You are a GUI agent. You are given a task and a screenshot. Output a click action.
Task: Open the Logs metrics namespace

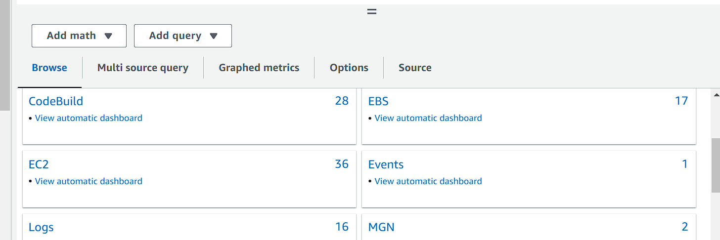(x=41, y=227)
